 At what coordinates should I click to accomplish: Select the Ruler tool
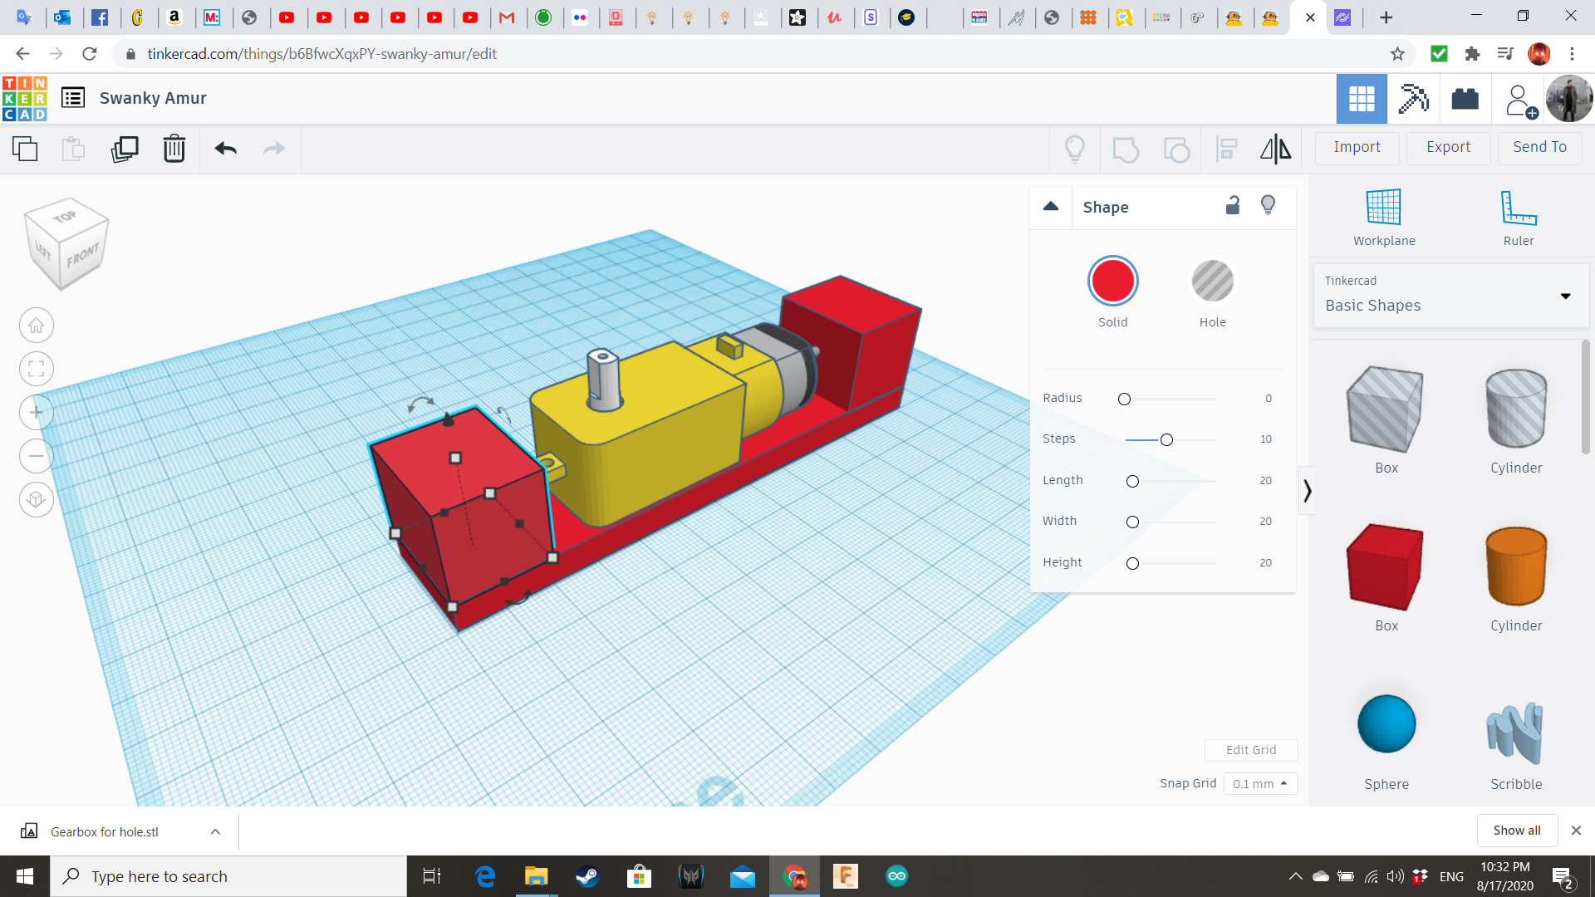pyautogui.click(x=1518, y=217)
